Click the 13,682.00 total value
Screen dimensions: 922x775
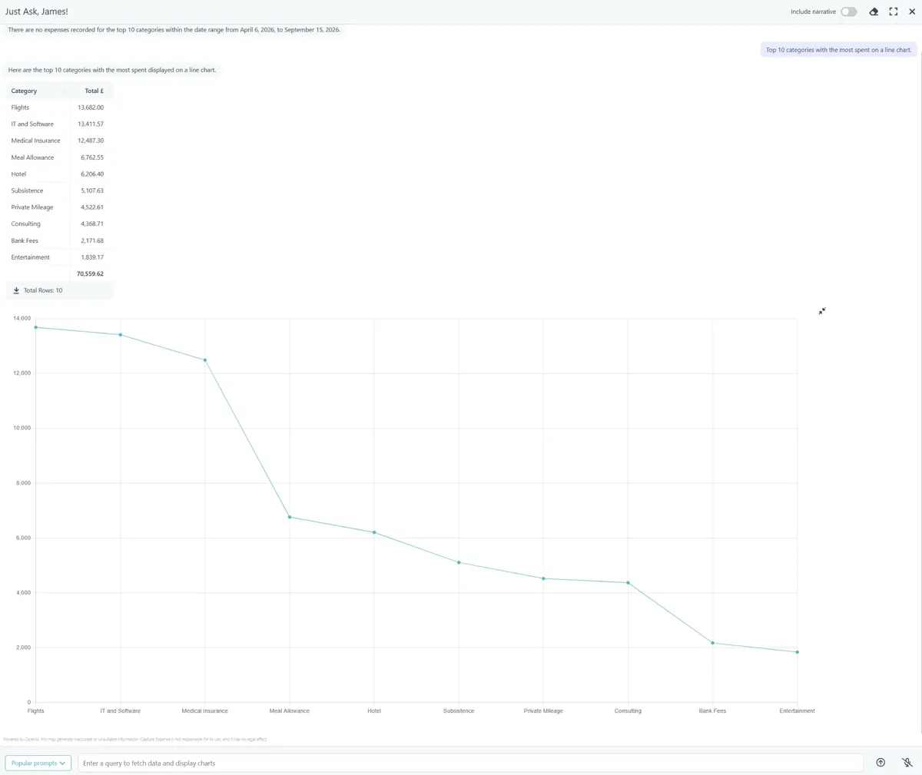point(91,108)
